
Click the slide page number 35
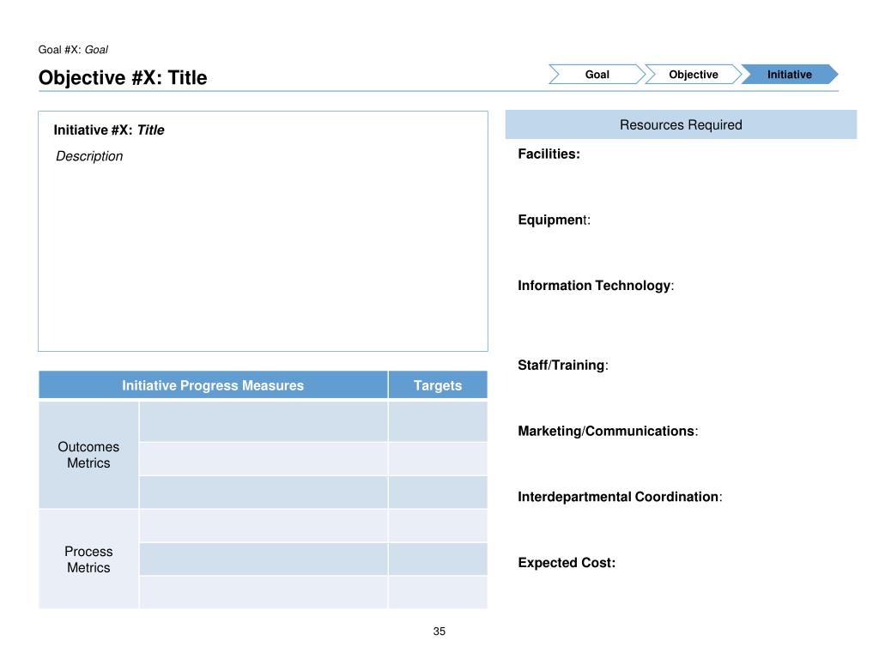439,632
